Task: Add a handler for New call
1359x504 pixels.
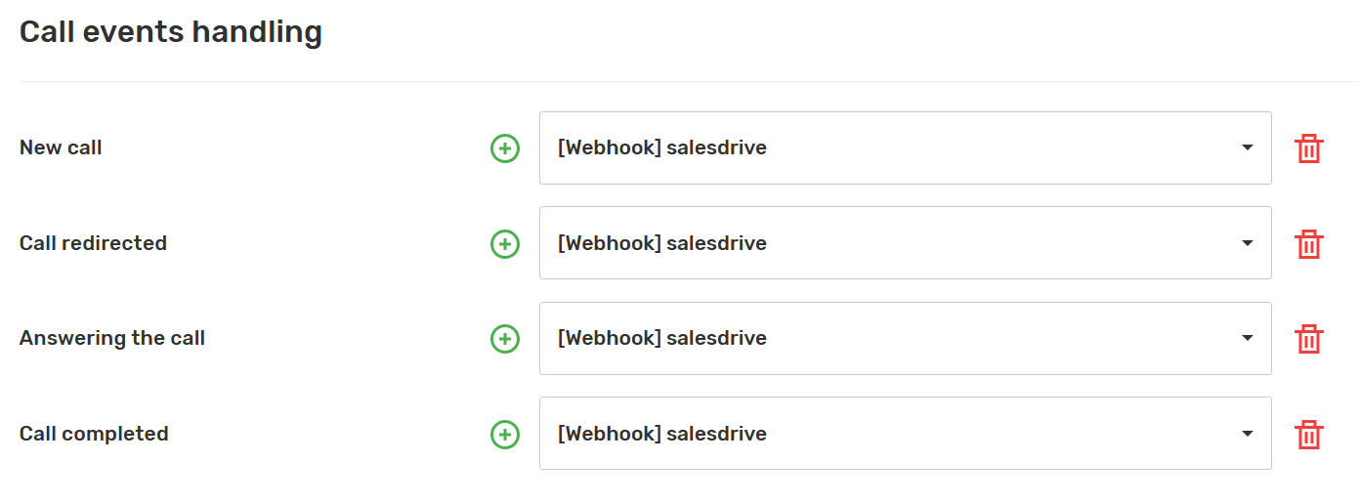Action: pos(504,148)
